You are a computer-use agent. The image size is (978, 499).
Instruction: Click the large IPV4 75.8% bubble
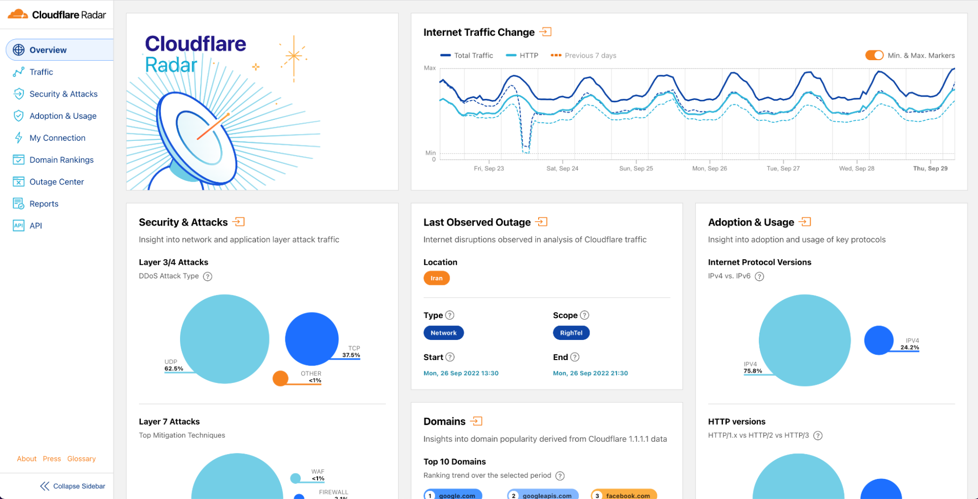click(804, 340)
